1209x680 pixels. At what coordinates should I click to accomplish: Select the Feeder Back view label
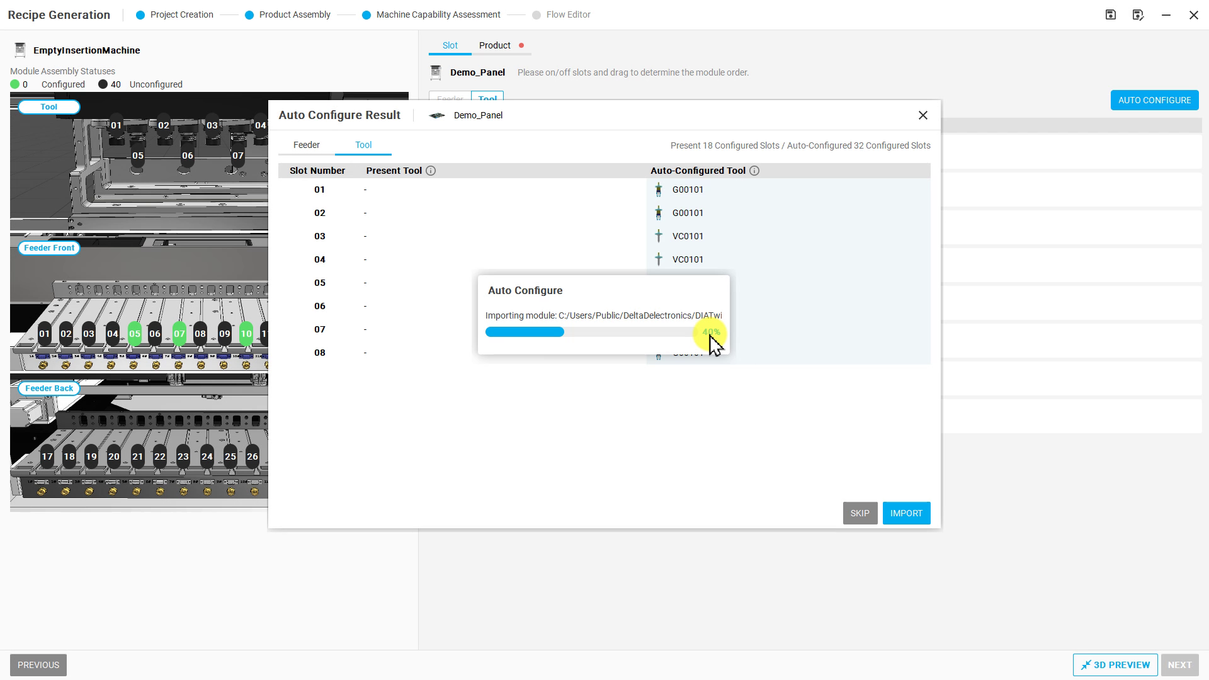[49, 388]
